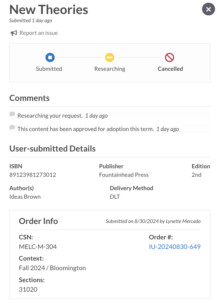Click the author name Ideas Brown

(25, 197)
